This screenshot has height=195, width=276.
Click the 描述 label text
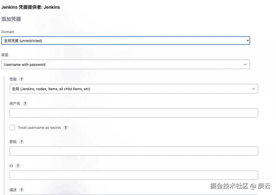coord(13,190)
